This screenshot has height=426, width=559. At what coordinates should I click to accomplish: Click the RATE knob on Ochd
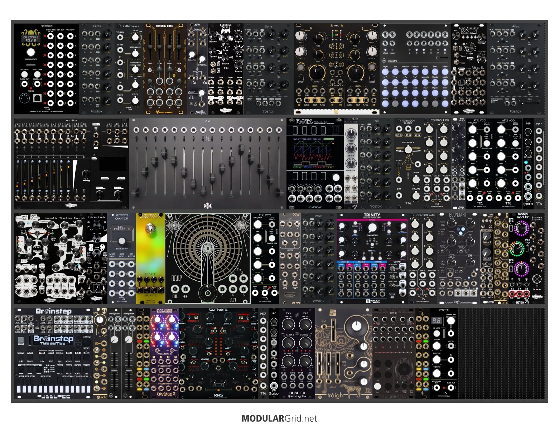pyautogui.click(x=100, y=320)
